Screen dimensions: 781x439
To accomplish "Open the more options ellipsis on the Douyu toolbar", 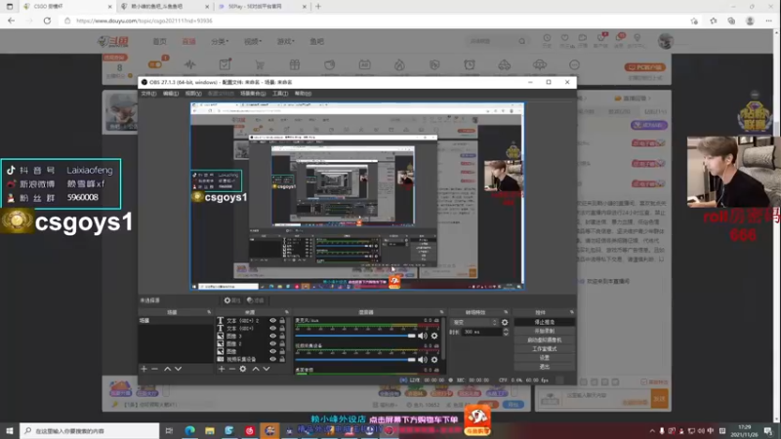I will pyautogui.click(x=574, y=64).
